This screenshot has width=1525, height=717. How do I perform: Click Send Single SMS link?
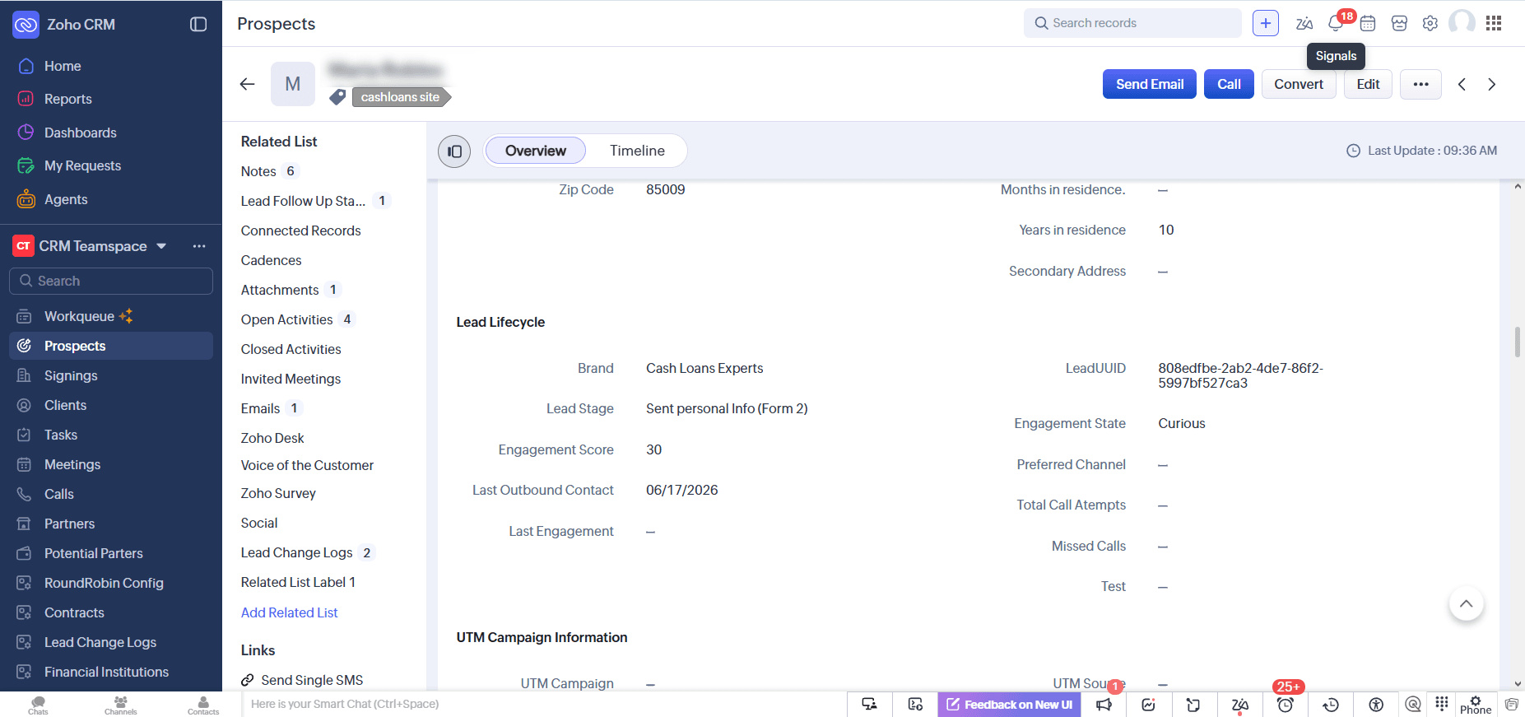pos(312,680)
